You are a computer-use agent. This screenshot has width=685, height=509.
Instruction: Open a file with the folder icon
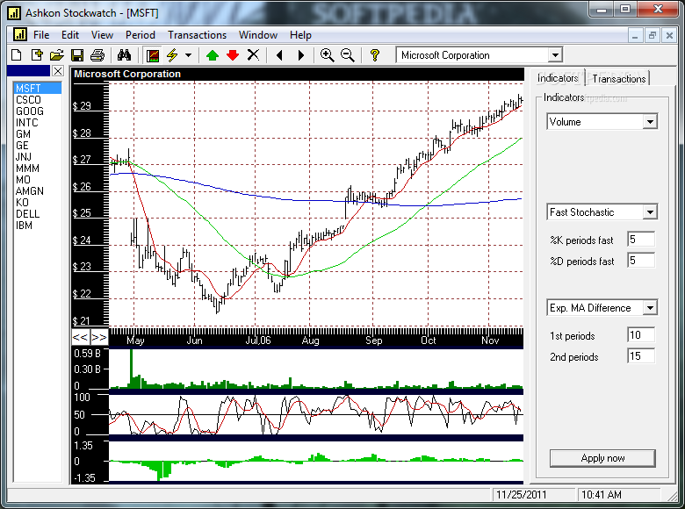tap(57, 55)
